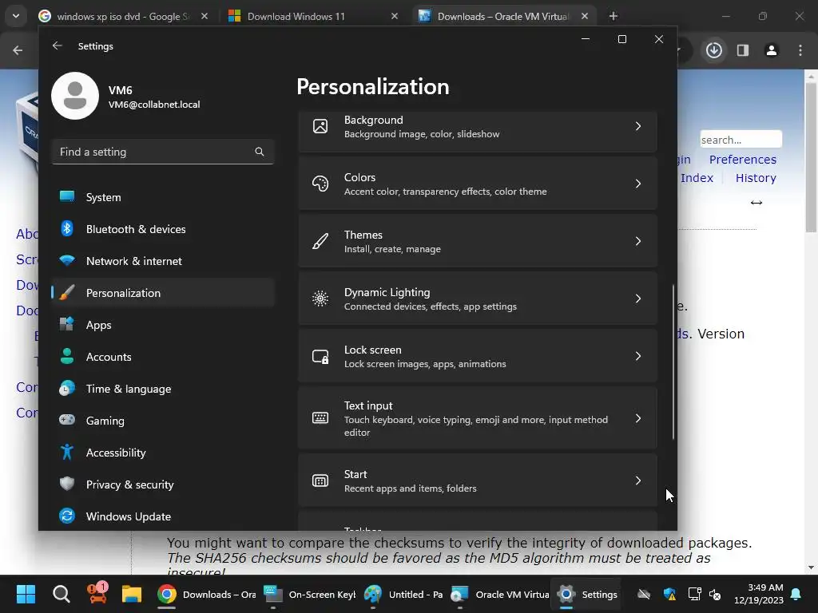This screenshot has width=818, height=613.
Task: Click VirtualBox page search field
Action: coord(741,140)
